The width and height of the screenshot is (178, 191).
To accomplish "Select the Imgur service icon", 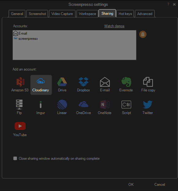I will pos(41,107).
